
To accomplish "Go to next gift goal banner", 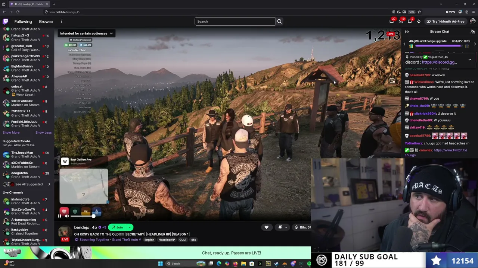I will pyautogui.click(x=475, y=44).
